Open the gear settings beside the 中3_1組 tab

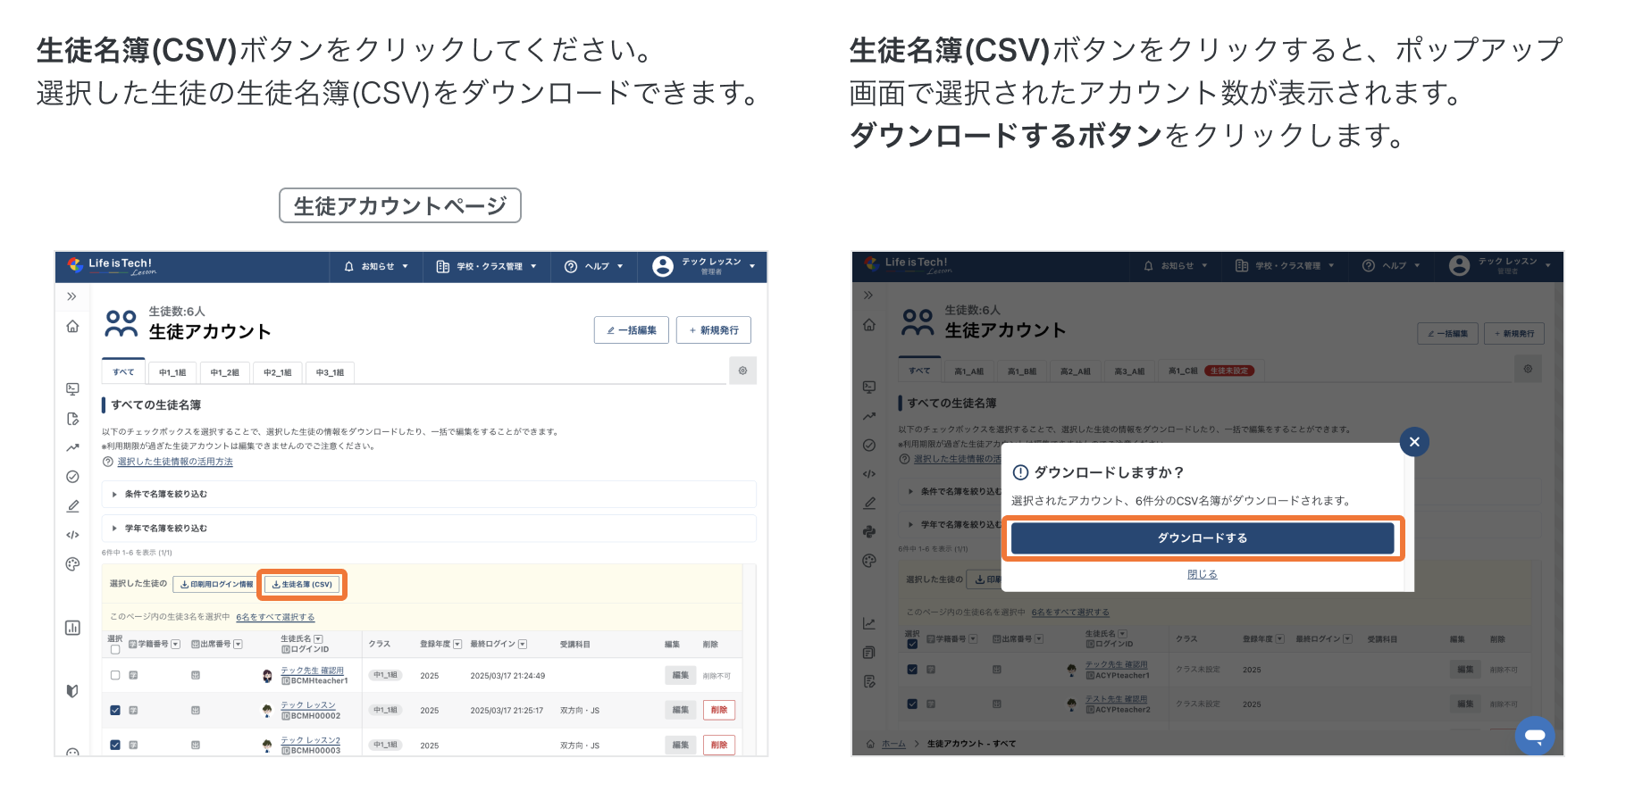click(742, 371)
